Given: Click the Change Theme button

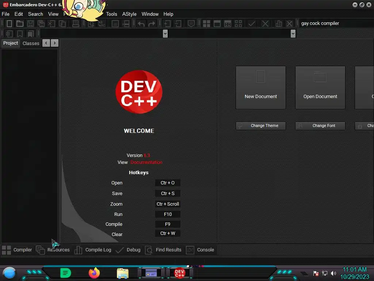Looking at the screenshot, I should click(x=261, y=126).
